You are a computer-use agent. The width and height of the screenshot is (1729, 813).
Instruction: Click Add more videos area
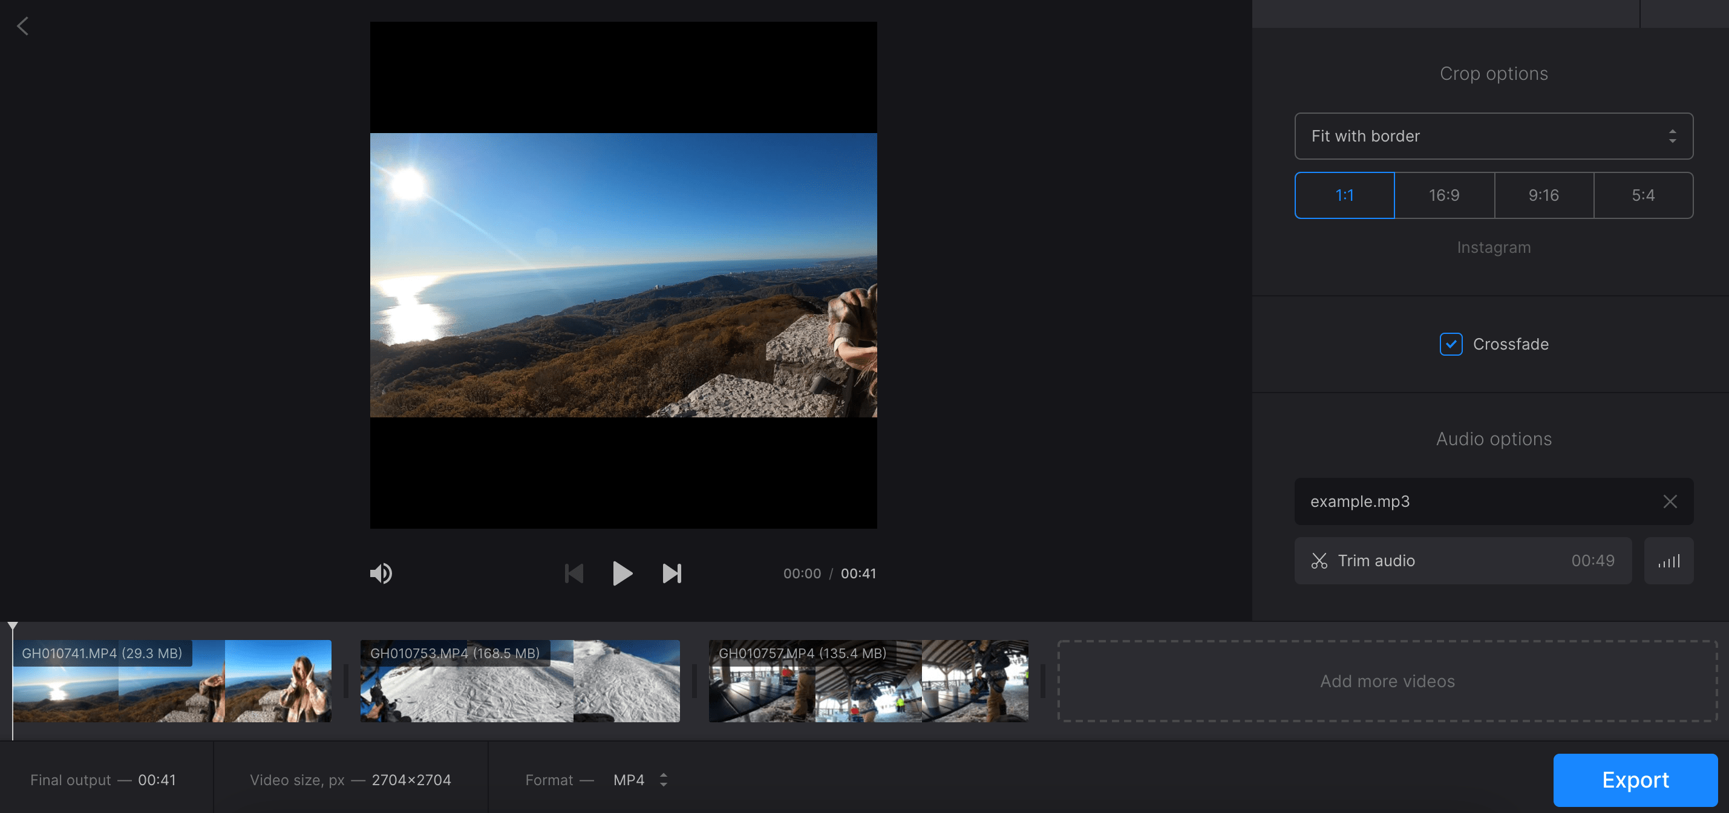point(1387,681)
